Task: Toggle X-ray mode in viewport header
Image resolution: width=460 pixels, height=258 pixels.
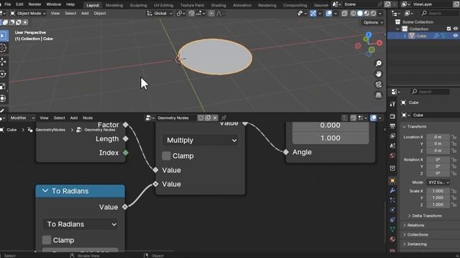Action: pyautogui.click(x=344, y=14)
